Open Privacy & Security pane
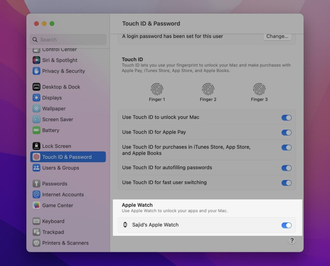 tap(63, 71)
